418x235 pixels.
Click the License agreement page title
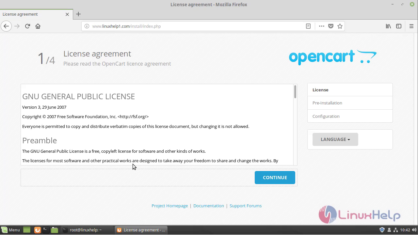tap(97, 54)
